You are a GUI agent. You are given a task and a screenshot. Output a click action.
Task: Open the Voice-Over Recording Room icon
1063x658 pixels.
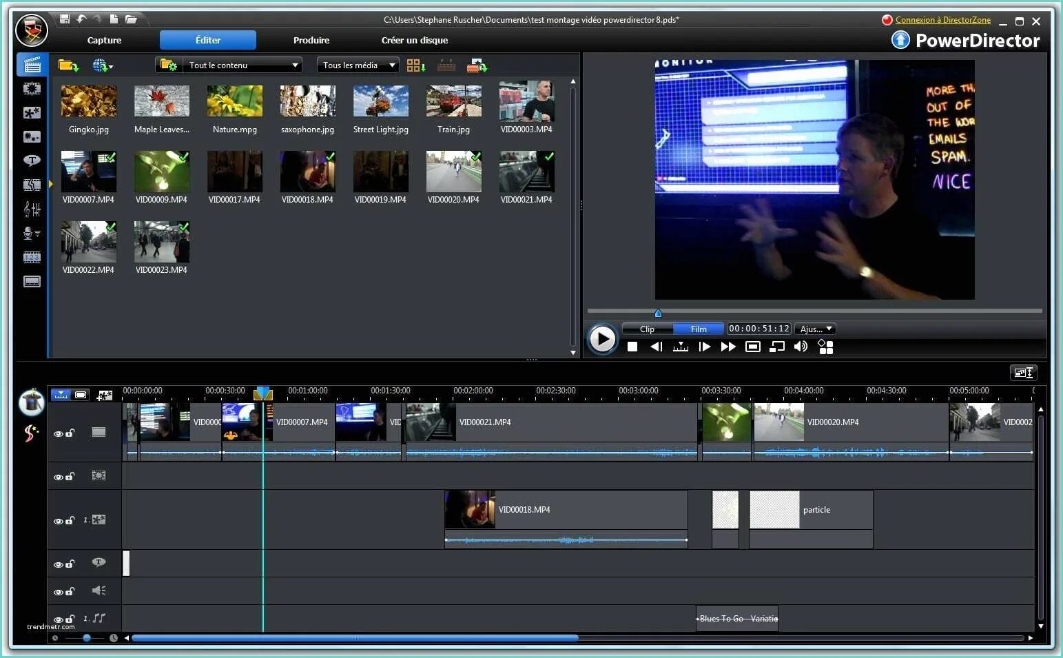pyautogui.click(x=32, y=234)
